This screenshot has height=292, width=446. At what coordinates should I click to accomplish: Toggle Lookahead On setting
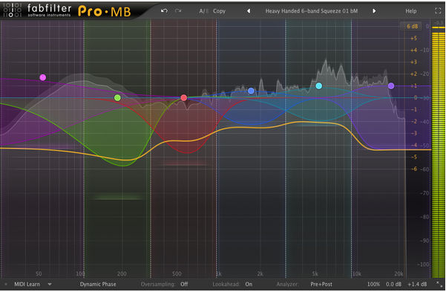[249, 284]
